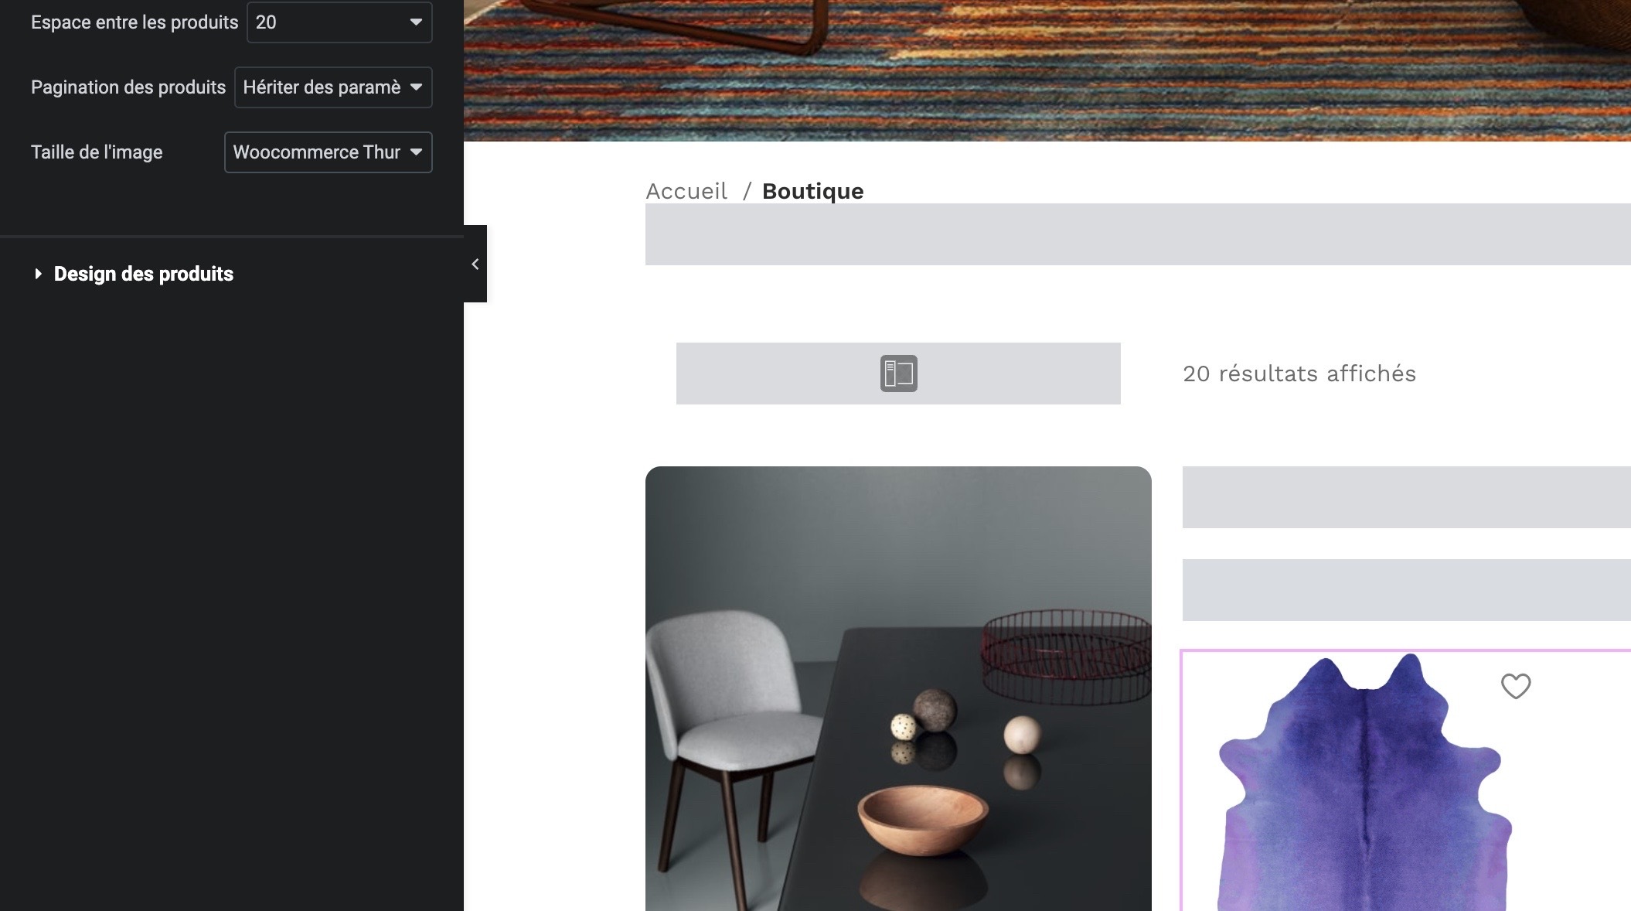Click the Boutique breadcrumb item
This screenshot has width=1631, height=911.
(812, 191)
